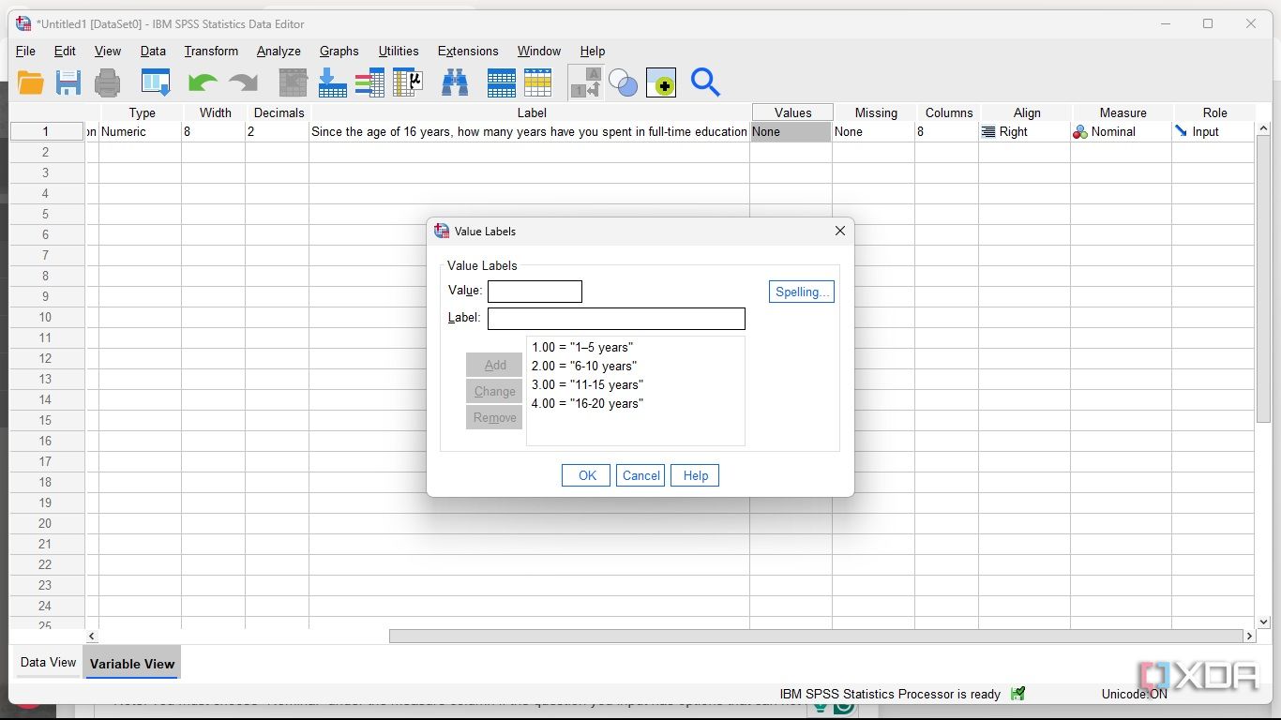Click the blue grid icon beside binoculars
1281x720 pixels.
(x=502, y=82)
